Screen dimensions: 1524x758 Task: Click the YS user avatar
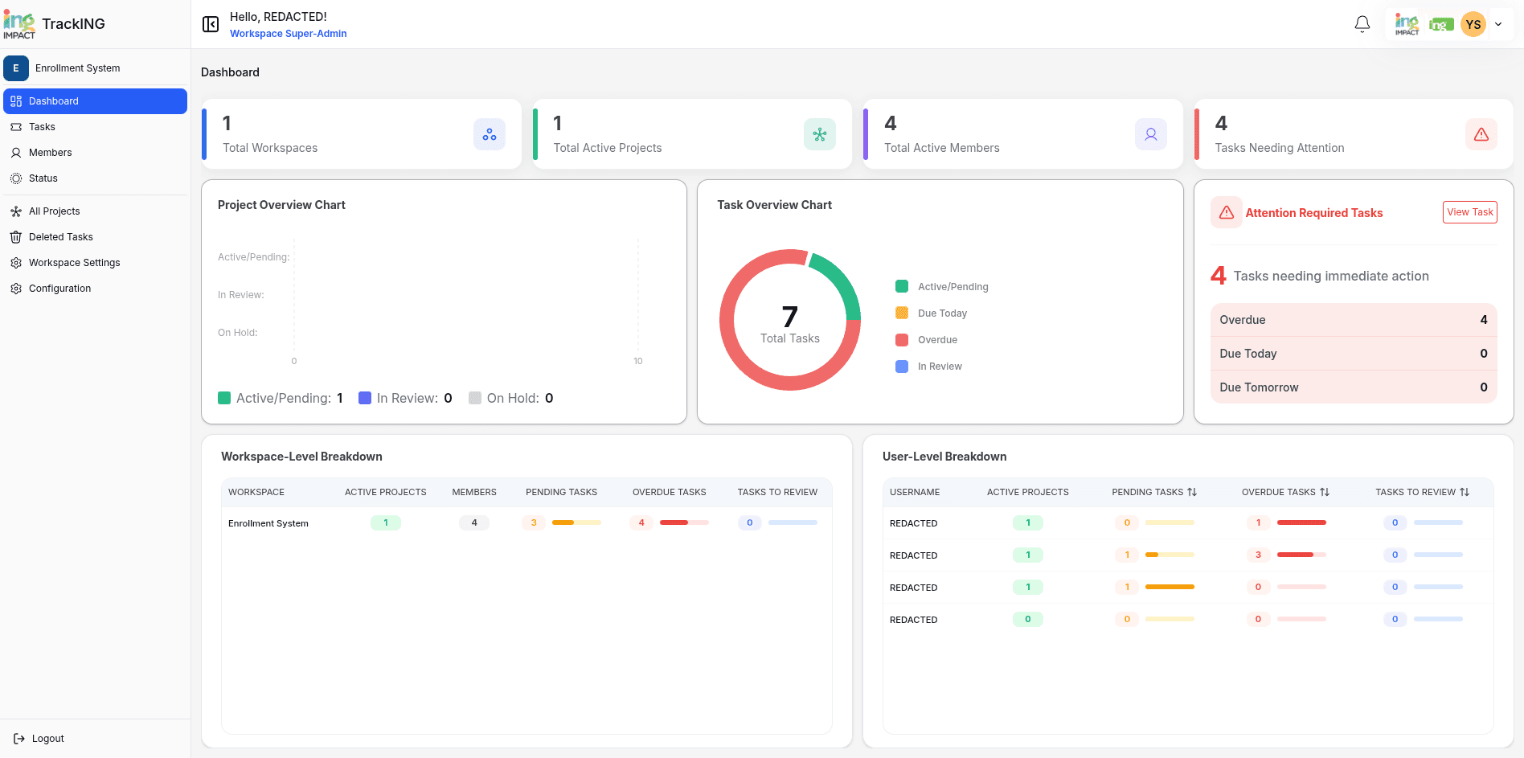coord(1473,24)
